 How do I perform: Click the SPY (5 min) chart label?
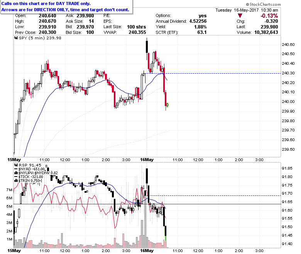tap(40, 38)
